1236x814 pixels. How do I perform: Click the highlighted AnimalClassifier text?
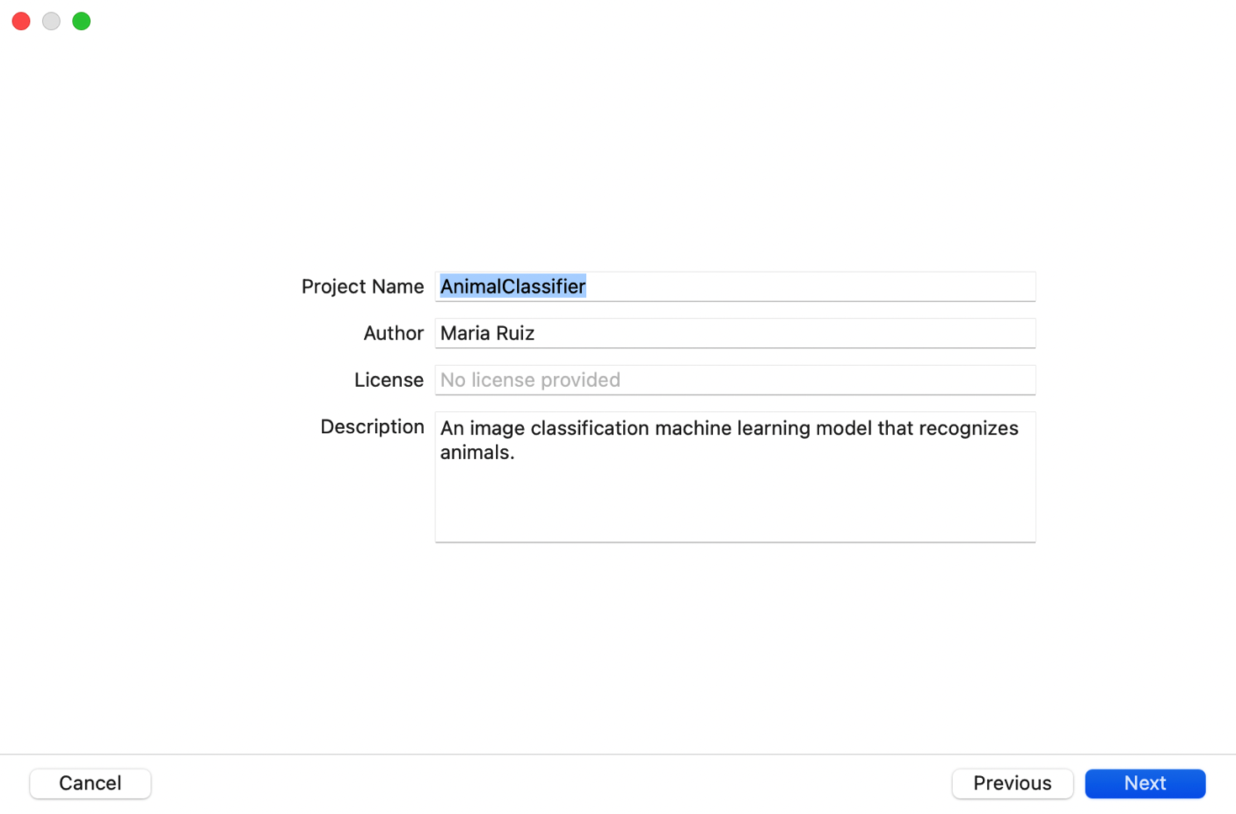point(513,287)
